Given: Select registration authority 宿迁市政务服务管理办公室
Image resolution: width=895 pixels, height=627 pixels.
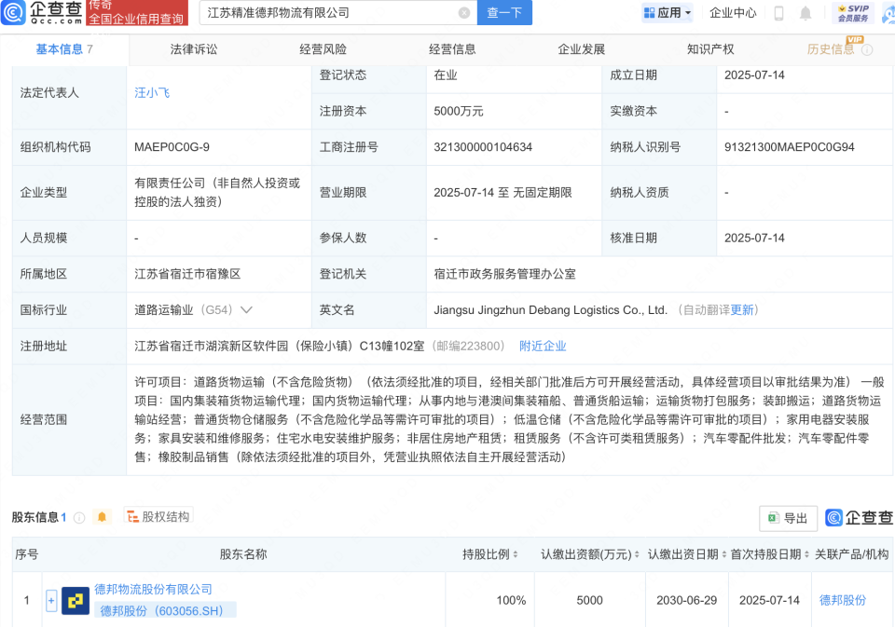Looking at the screenshot, I should (x=504, y=274).
